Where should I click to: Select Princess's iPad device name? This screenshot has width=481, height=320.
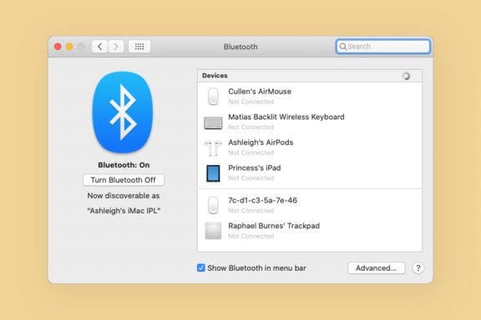pyautogui.click(x=255, y=167)
